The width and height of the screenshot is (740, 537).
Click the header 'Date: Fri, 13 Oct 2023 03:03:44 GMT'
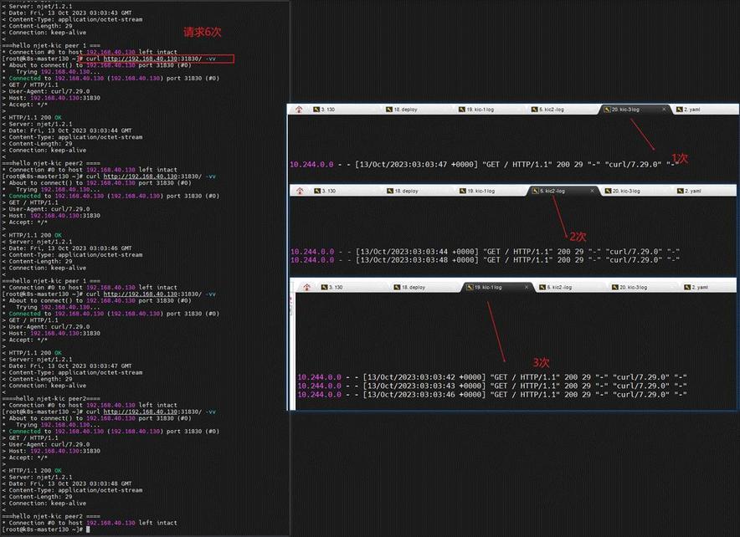pos(66,130)
